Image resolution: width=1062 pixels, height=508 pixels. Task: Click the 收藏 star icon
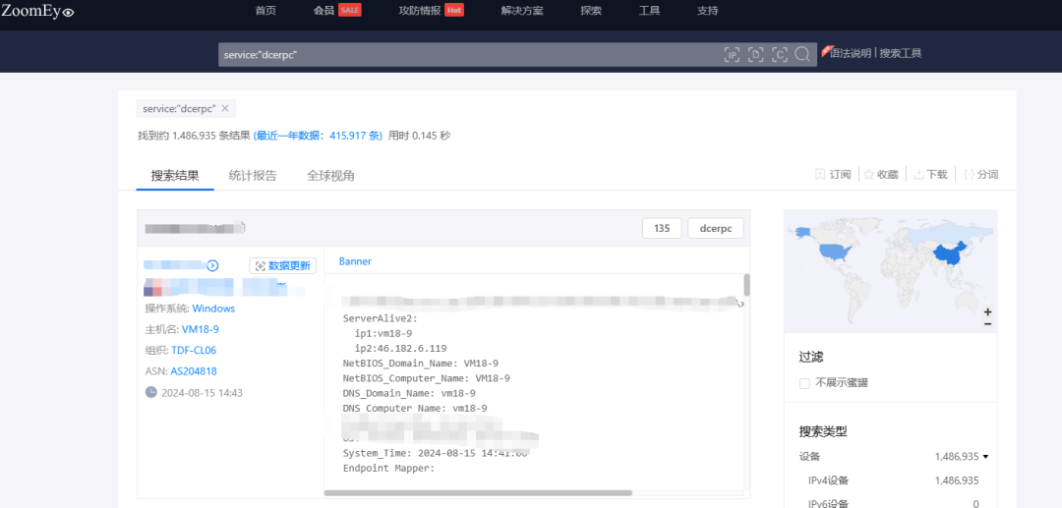(x=869, y=175)
